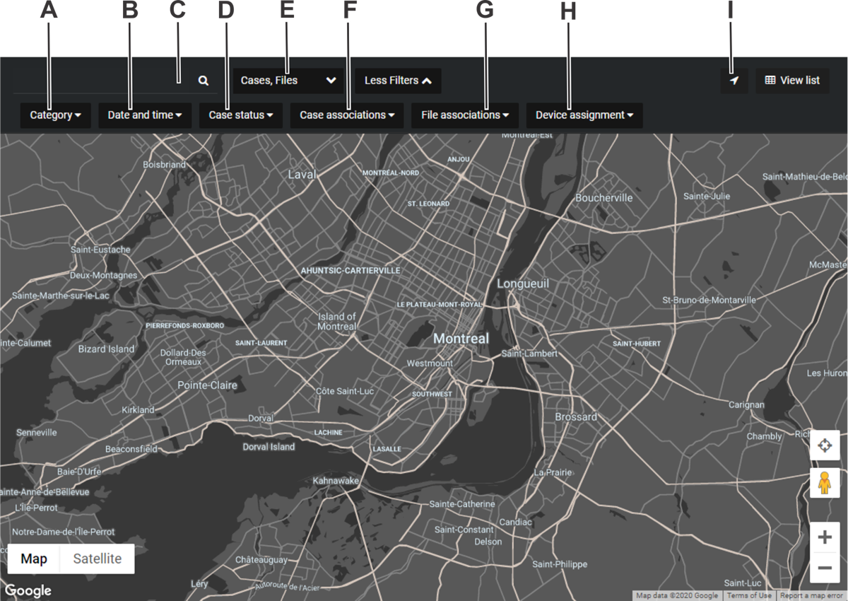
Task: Click the Kirkland label
Action: point(138,409)
